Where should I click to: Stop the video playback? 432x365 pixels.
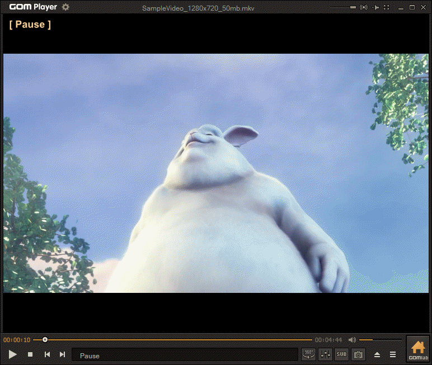tap(30, 354)
